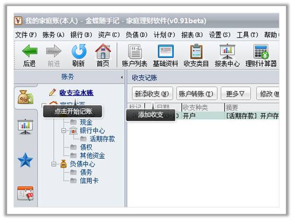This screenshot has height=220, width=293.
Task: Open 账户列表 account list icon
Action: click(x=135, y=51)
